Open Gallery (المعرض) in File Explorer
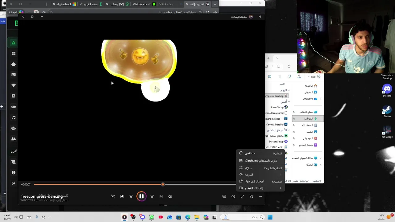The height and width of the screenshot is (222, 395). point(308,92)
